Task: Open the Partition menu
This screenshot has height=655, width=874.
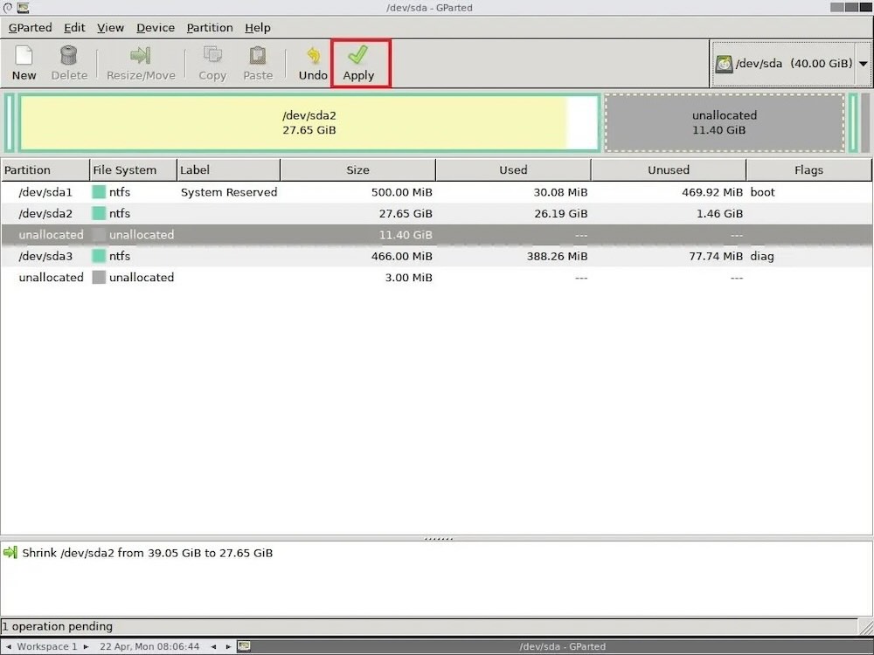Action: [210, 28]
